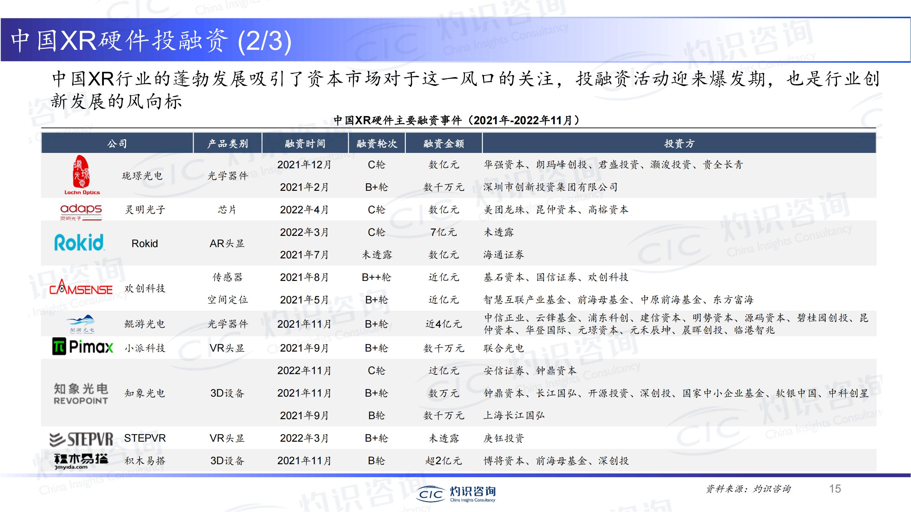This screenshot has height=512, width=911.
Task: Click the 2021年2月 date cell
Action: coord(304,187)
